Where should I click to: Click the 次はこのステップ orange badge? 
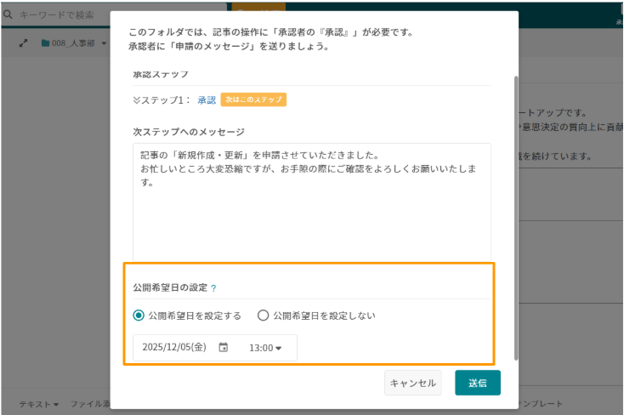point(253,99)
